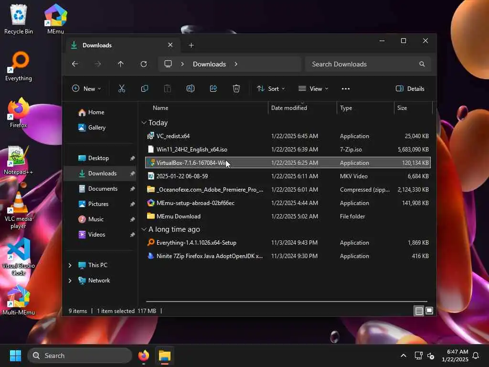
Task: Unpin Documents pin icon in sidebar
Action: [132, 189]
